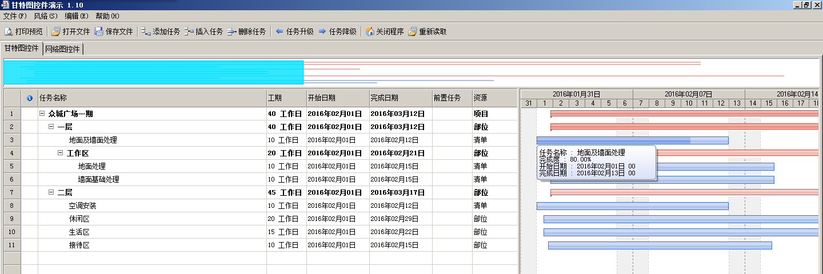
Task: Select the 空调安装 task name cell
Action: click(83, 205)
